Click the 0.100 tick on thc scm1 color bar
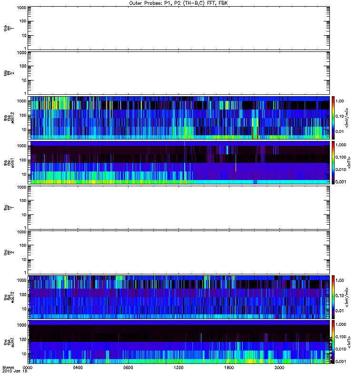357x381 pixels. click(x=340, y=337)
